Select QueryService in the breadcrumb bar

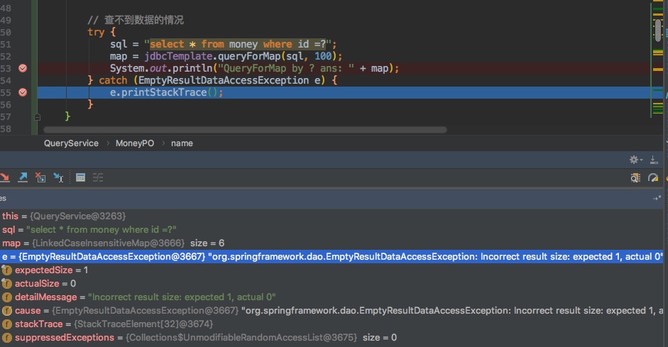pos(71,143)
